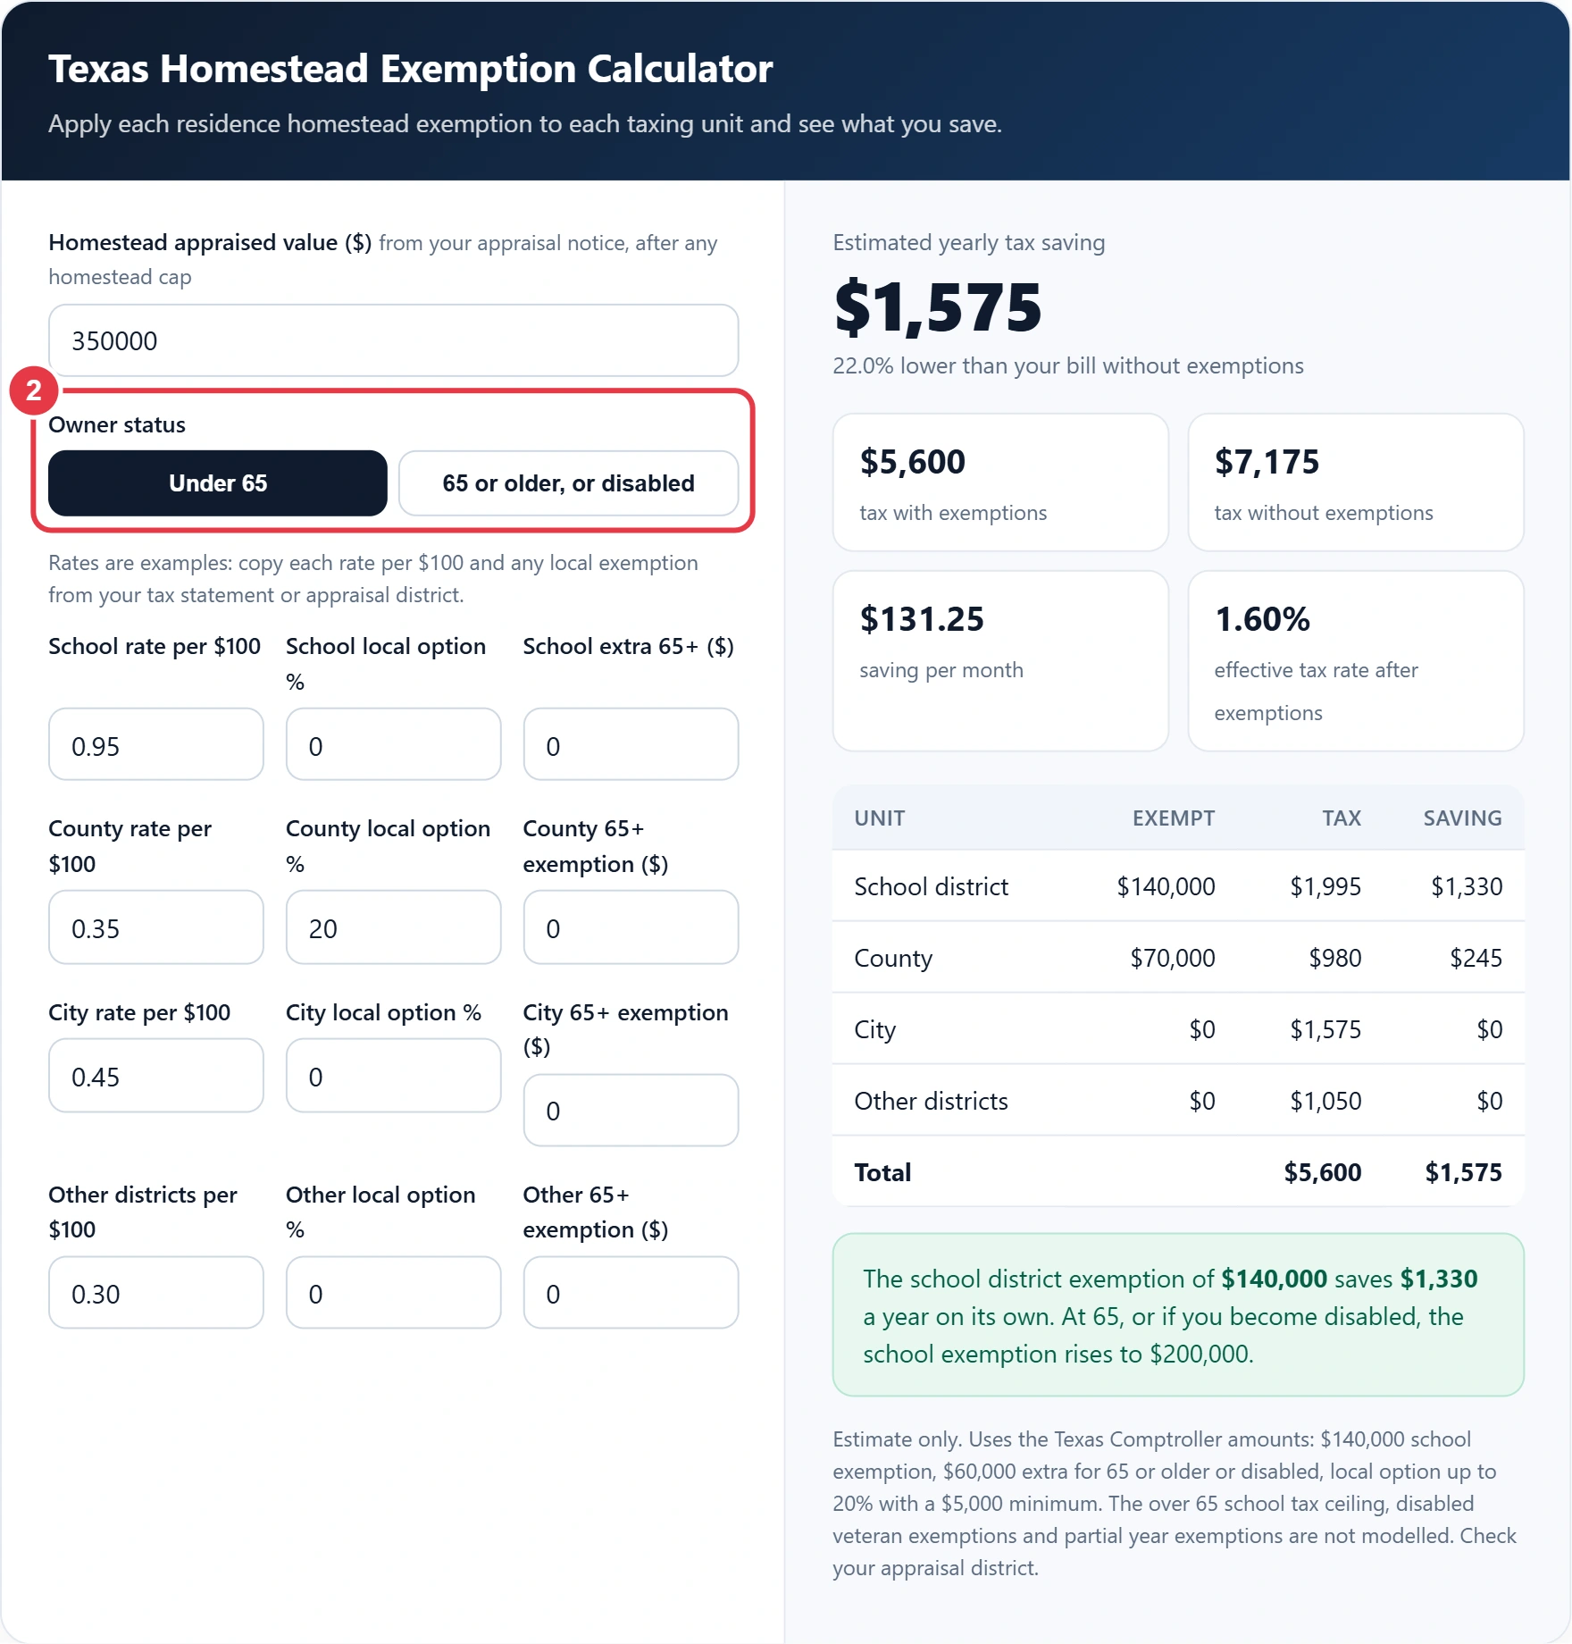Select the Under 65 owner status
Screen dimensions: 1572x1644
pos(217,483)
